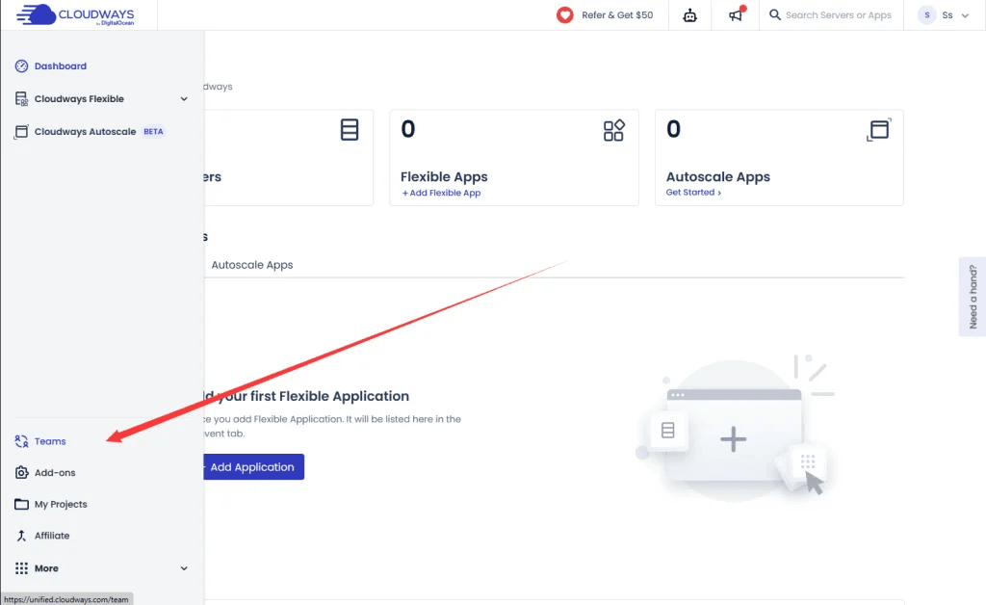Click the My Projects folder icon

(21, 504)
